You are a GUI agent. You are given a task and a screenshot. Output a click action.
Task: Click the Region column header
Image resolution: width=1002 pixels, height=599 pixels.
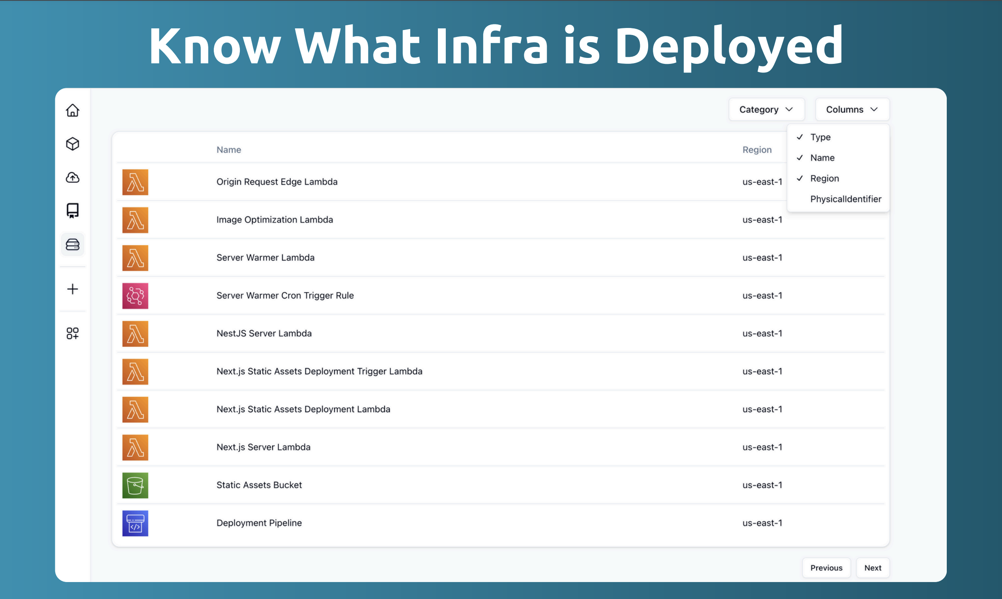757,150
